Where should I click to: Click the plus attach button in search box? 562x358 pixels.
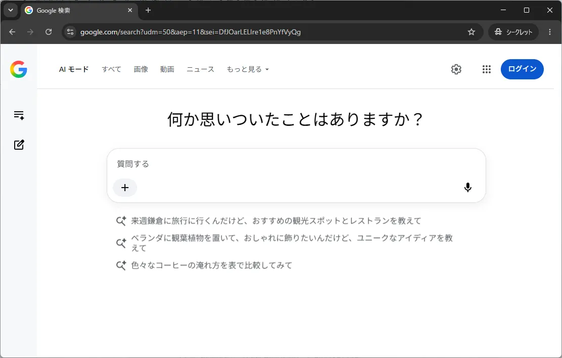125,188
